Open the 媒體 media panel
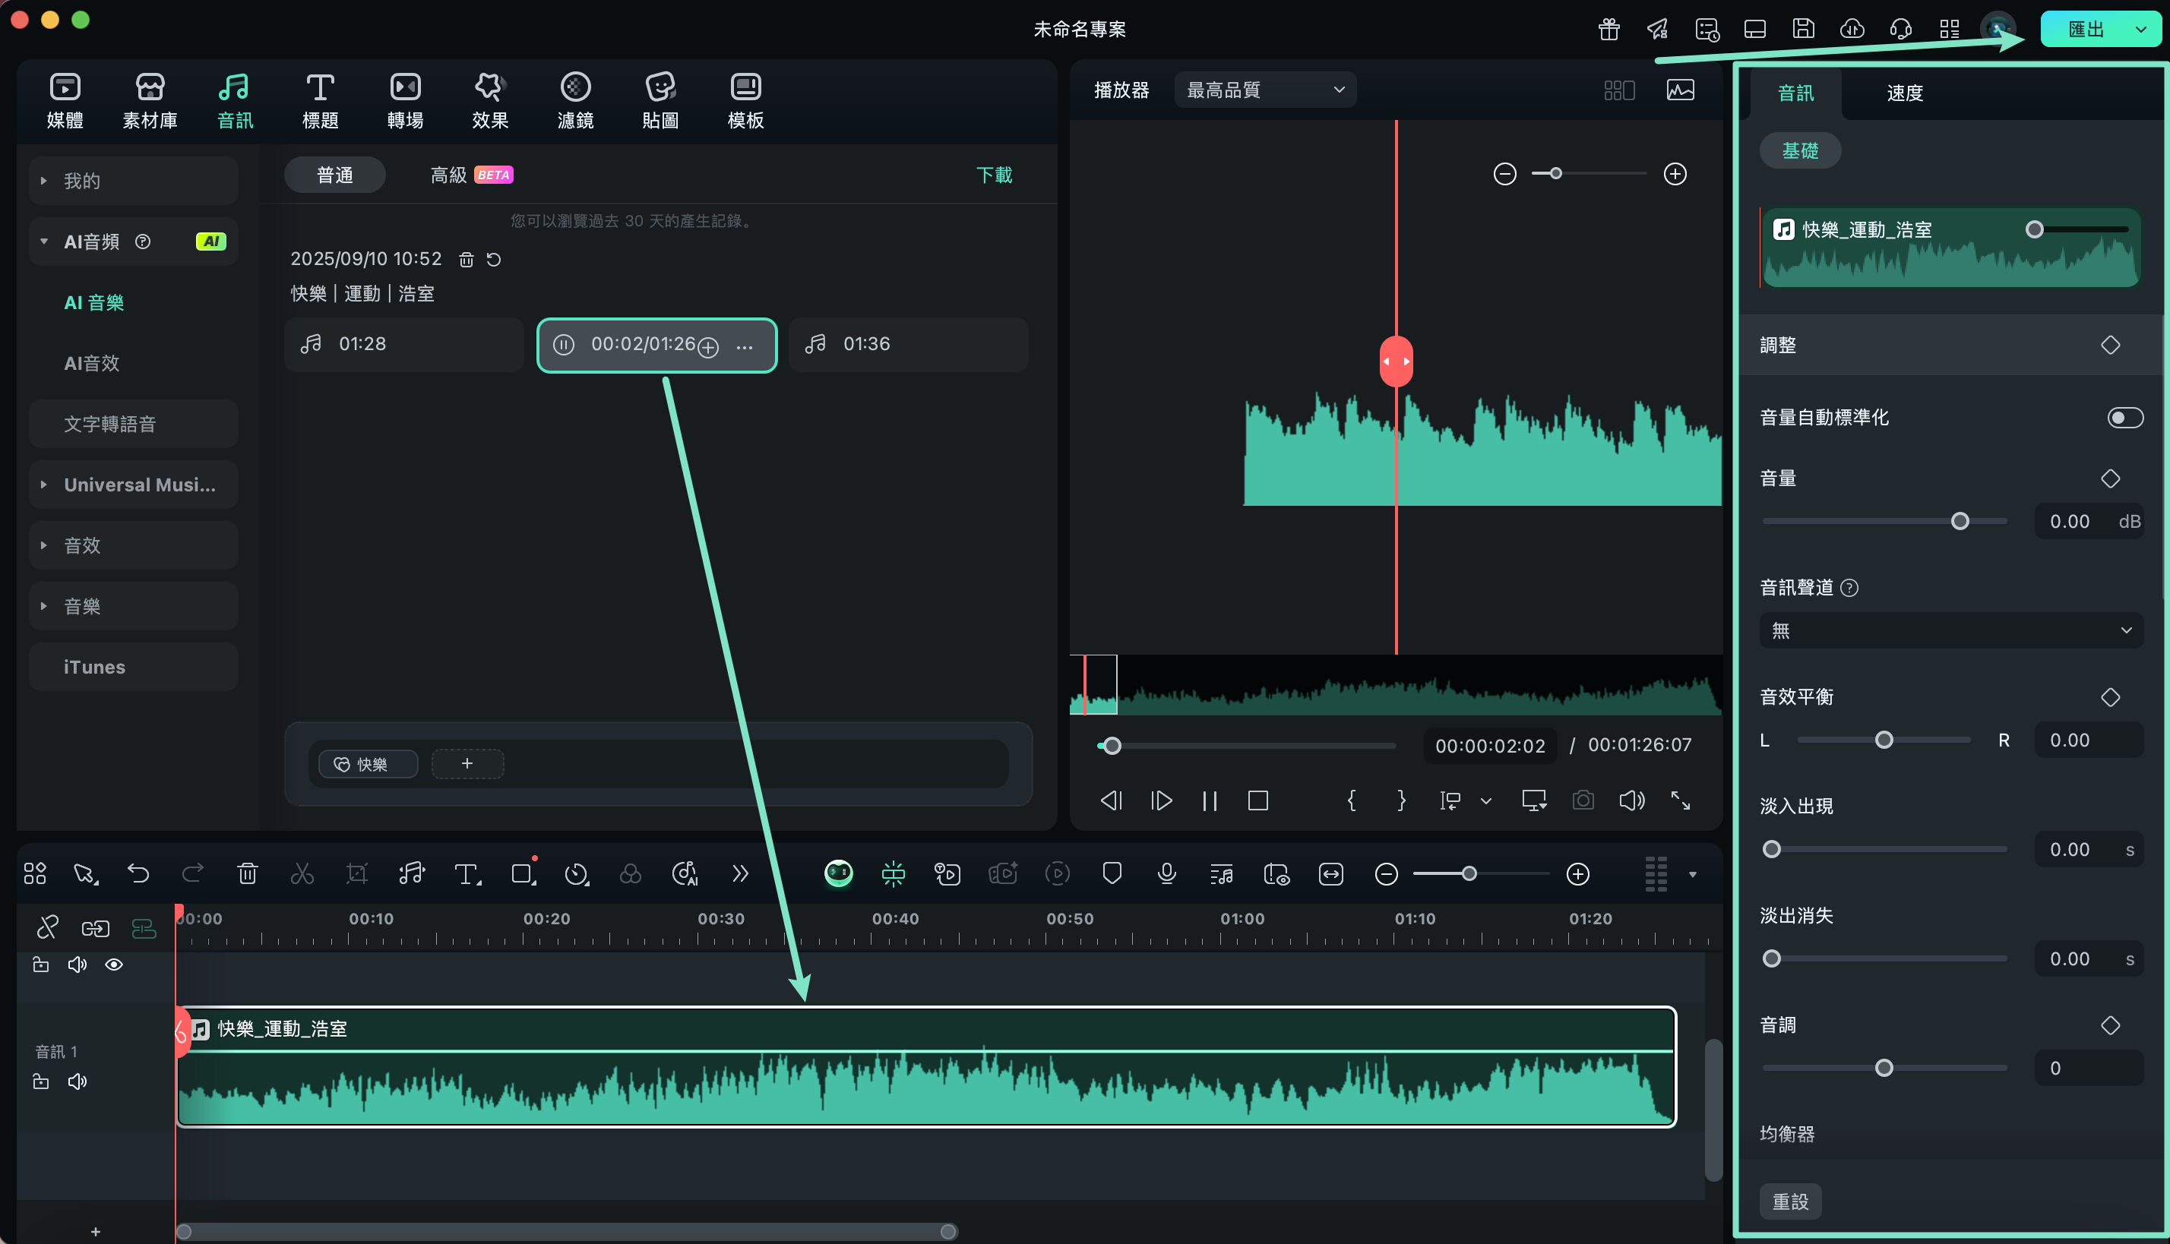Viewport: 2170px width, 1244px height. (x=65, y=101)
